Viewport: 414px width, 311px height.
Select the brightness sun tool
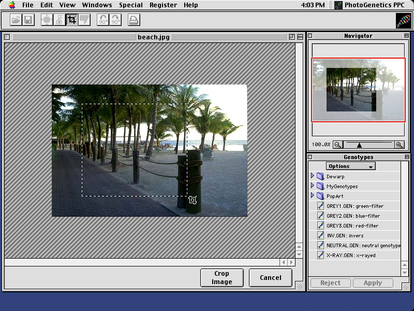[x=47, y=20]
